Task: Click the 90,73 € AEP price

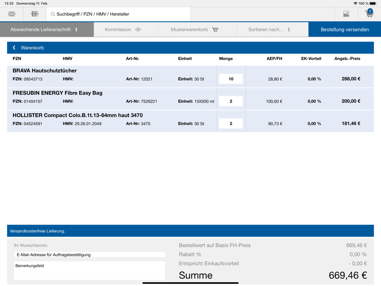Action: (x=275, y=124)
